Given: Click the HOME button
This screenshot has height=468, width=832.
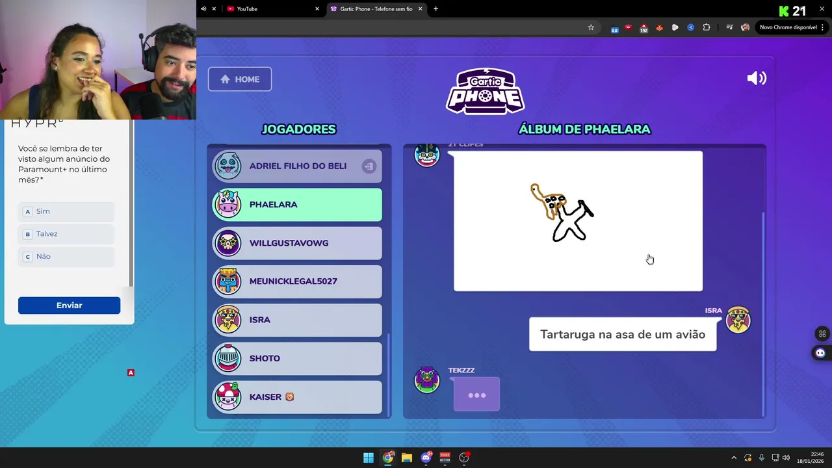Looking at the screenshot, I should (240, 79).
